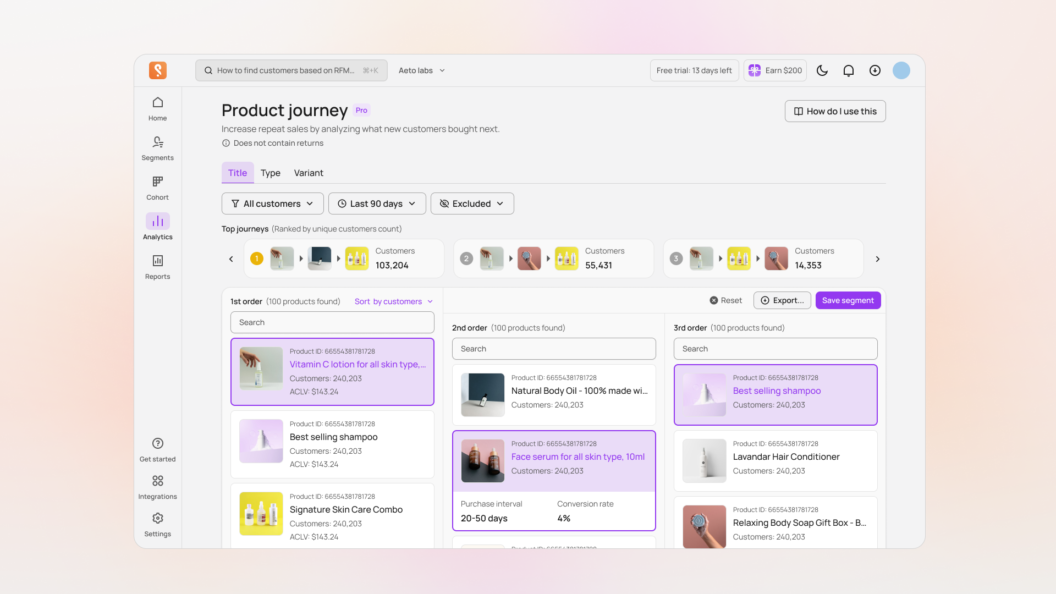Switch to the Variant tab
The image size is (1056, 594).
point(309,173)
